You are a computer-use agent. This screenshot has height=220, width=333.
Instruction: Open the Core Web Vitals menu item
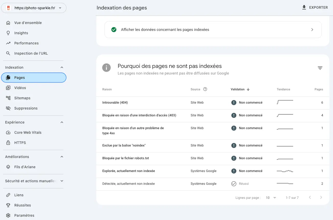tap(34, 132)
